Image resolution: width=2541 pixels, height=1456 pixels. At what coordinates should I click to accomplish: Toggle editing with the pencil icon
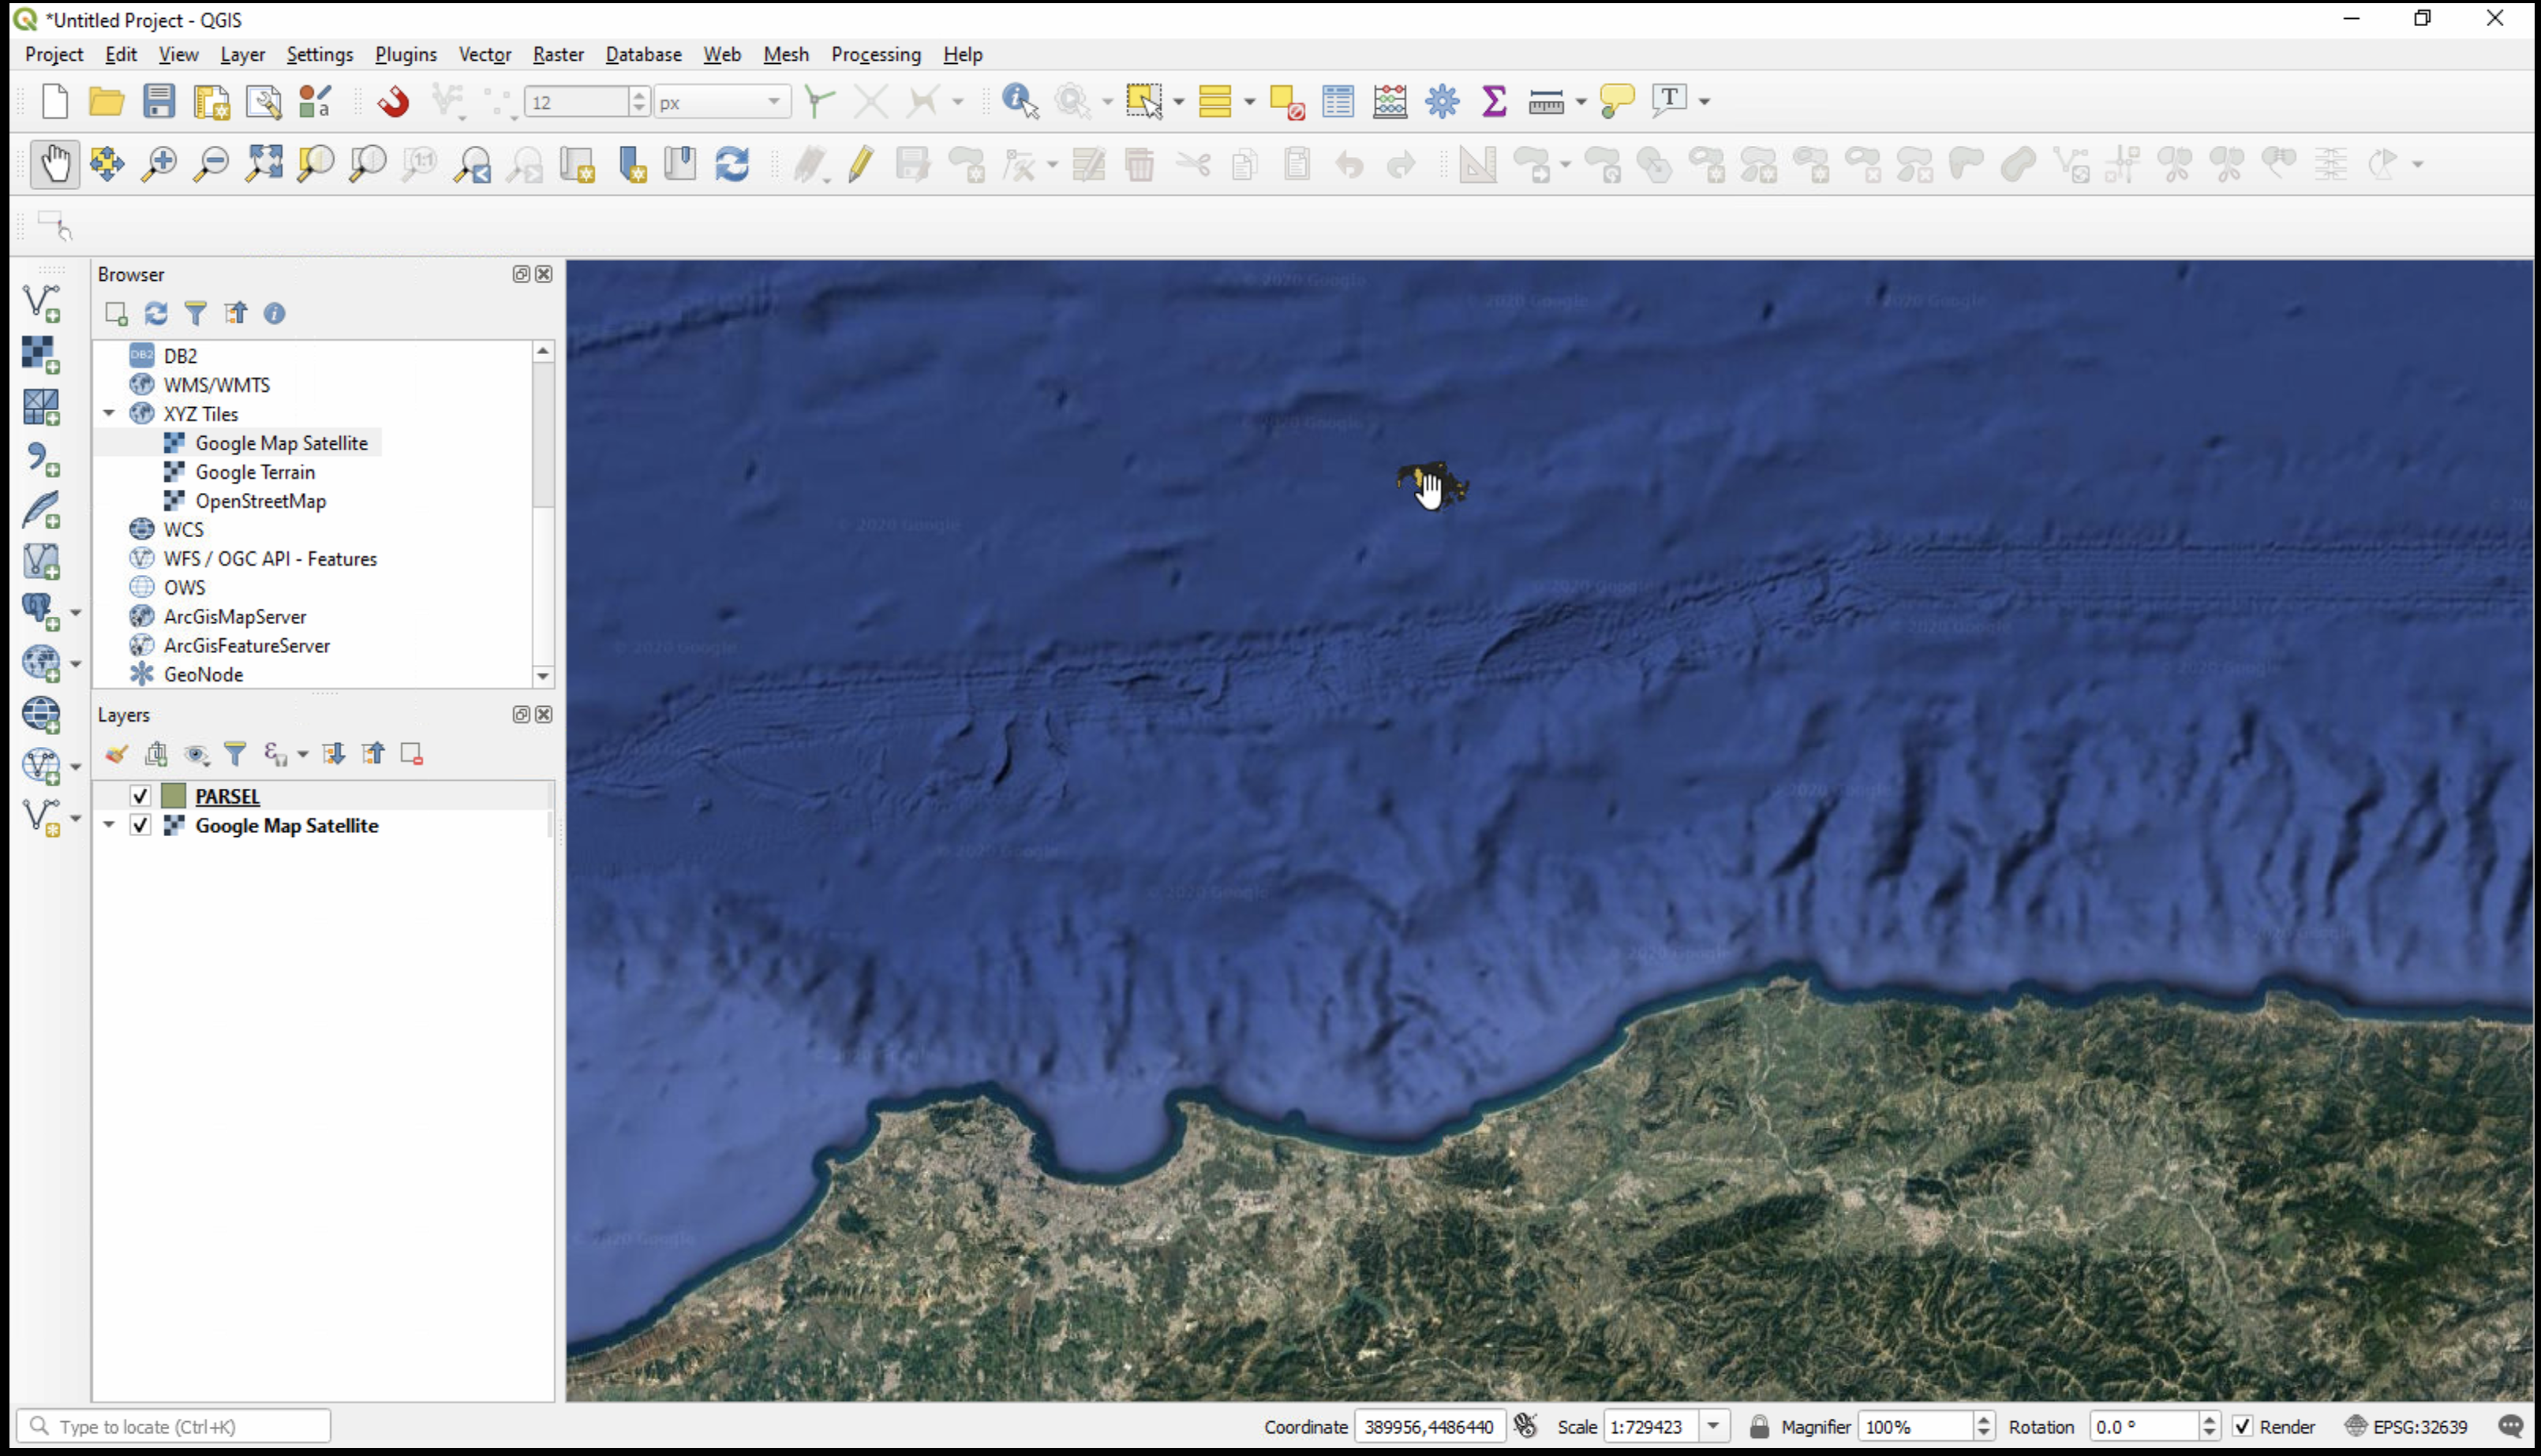859,163
